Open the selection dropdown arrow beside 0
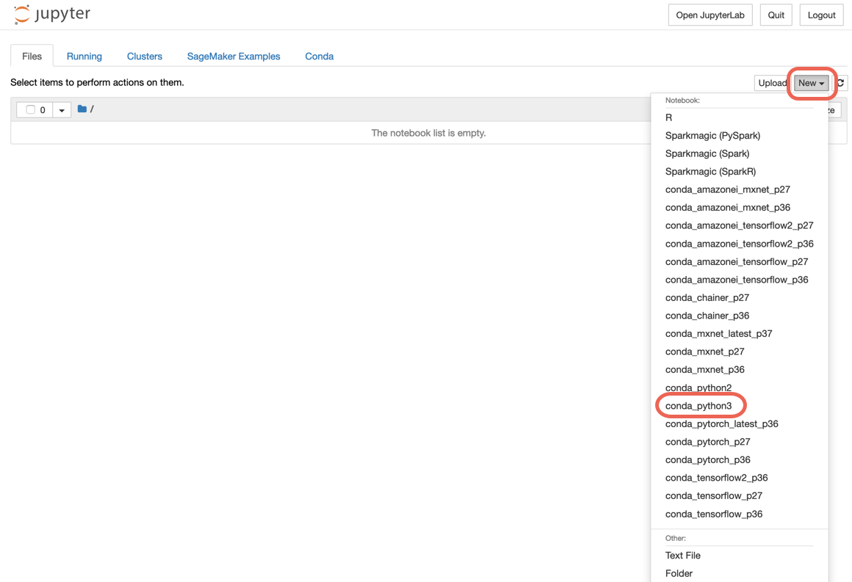852x582 pixels. point(62,110)
